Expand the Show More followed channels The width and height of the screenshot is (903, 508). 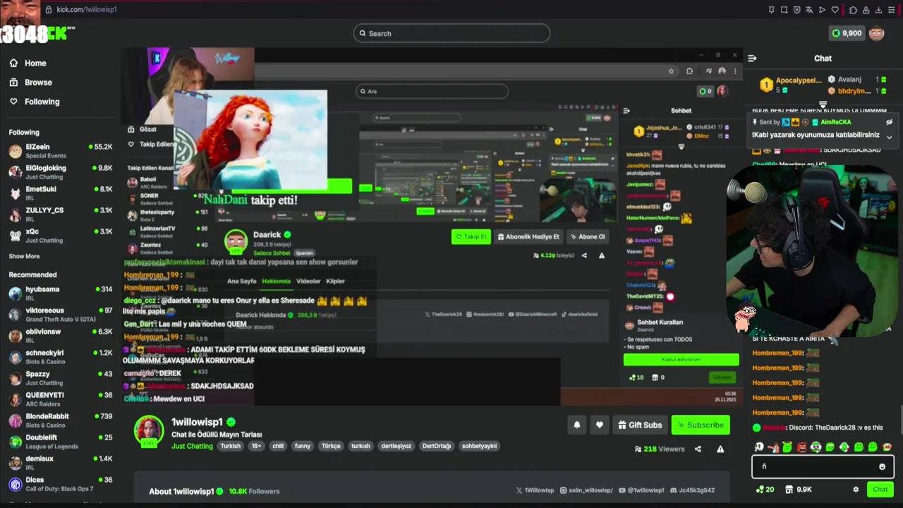[x=24, y=256]
